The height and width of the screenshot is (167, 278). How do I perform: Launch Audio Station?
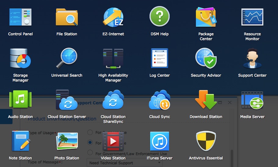pyautogui.click(x=20, y=99)
